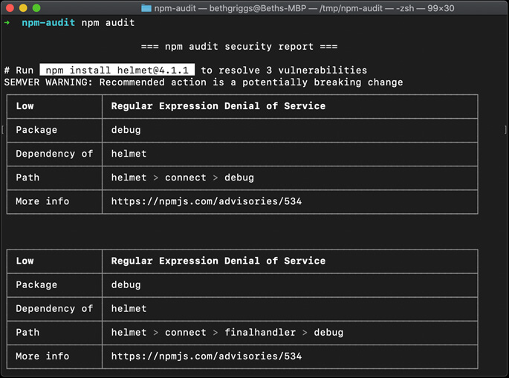Click 'Dependency of' label in second table
Screen dimensions: 509x378
[54, 309]
